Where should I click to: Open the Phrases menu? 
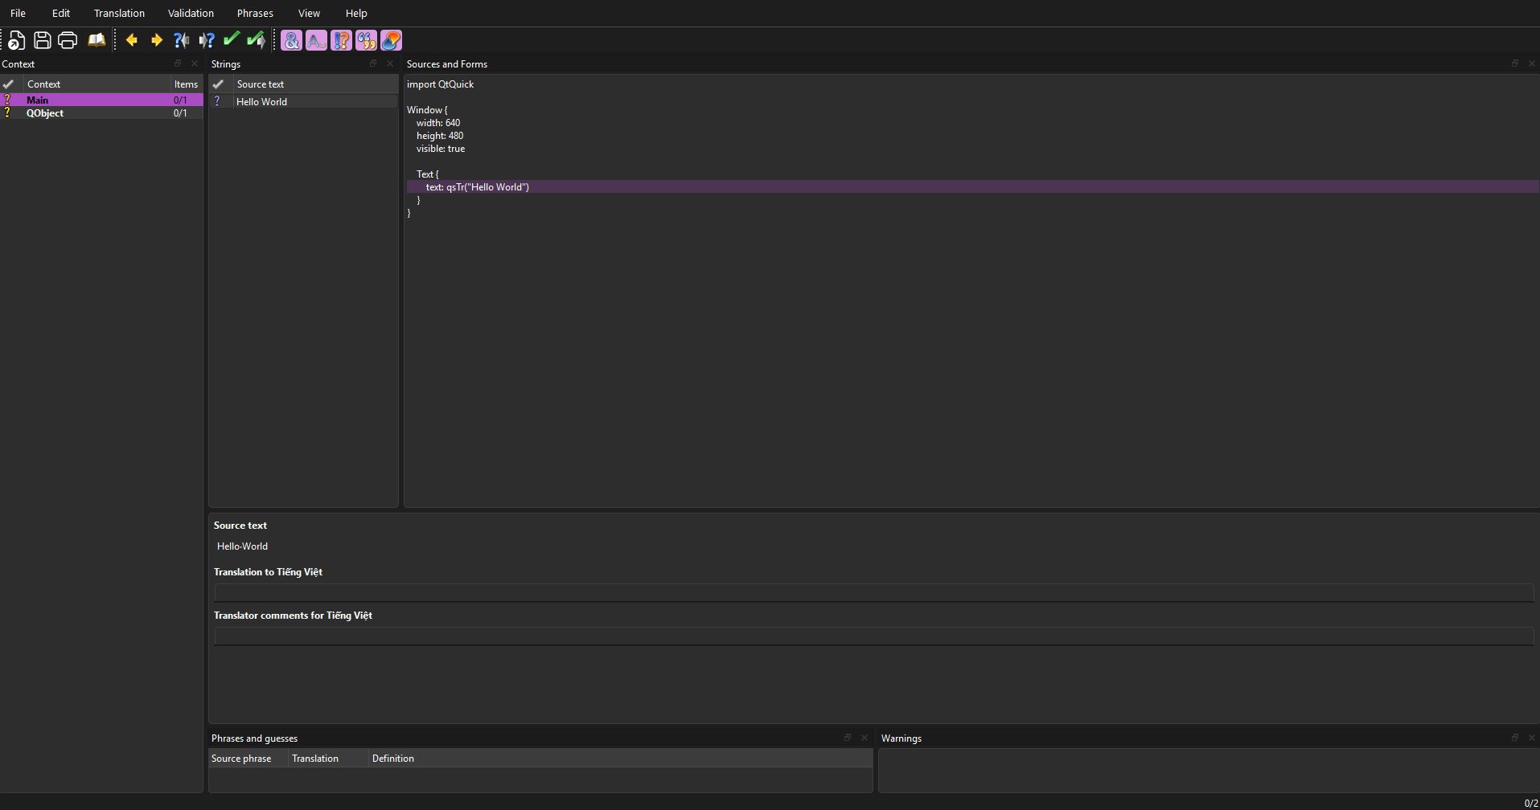(x=255, y=13)
